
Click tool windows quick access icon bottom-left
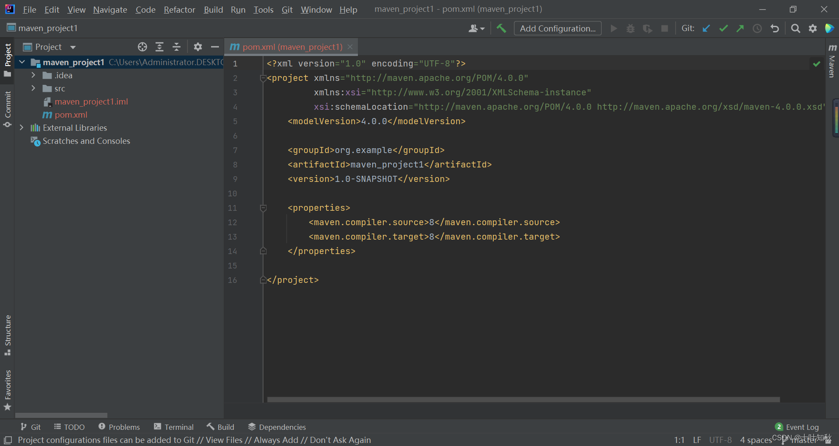click(8, 440)
